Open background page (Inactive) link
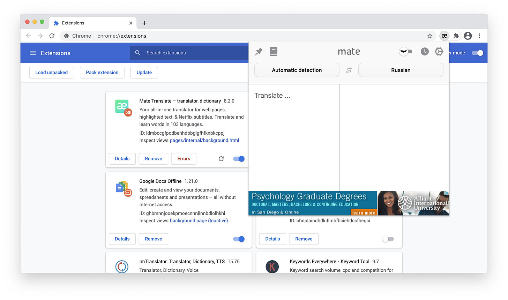The width and height of the screenshot is (508, 300). tap(199, 220)
